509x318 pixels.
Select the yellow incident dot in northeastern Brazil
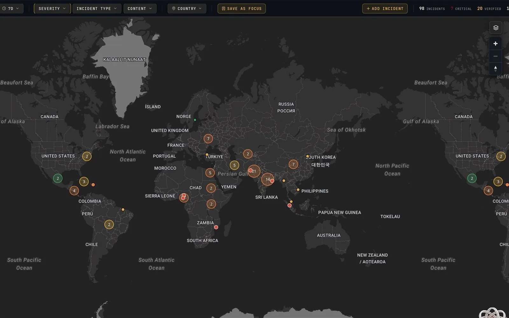coord(123,210)
